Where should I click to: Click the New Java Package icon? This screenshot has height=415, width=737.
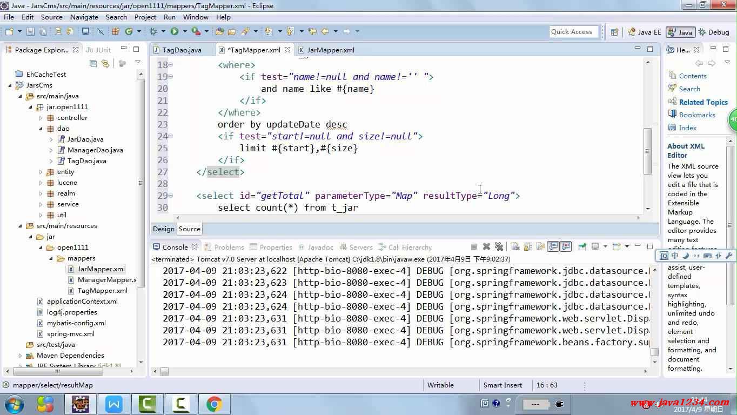coord(116,31)
